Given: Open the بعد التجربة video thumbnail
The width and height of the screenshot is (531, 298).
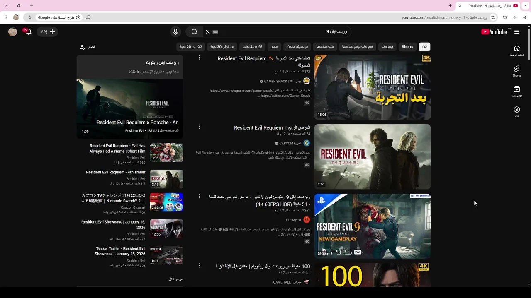Looking at the screenshot, I should (x=373, y=87).
